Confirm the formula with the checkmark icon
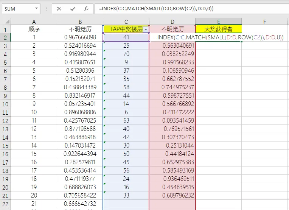The height and width of the screenshot is (210, 289). click(73, 9)
